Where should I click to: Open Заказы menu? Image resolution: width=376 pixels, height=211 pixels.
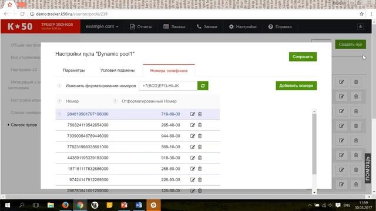pos(174,26)
